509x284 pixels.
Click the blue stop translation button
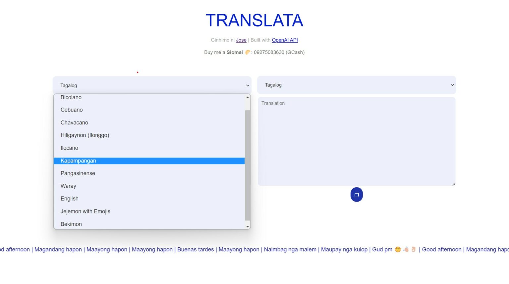click(357, 195)
